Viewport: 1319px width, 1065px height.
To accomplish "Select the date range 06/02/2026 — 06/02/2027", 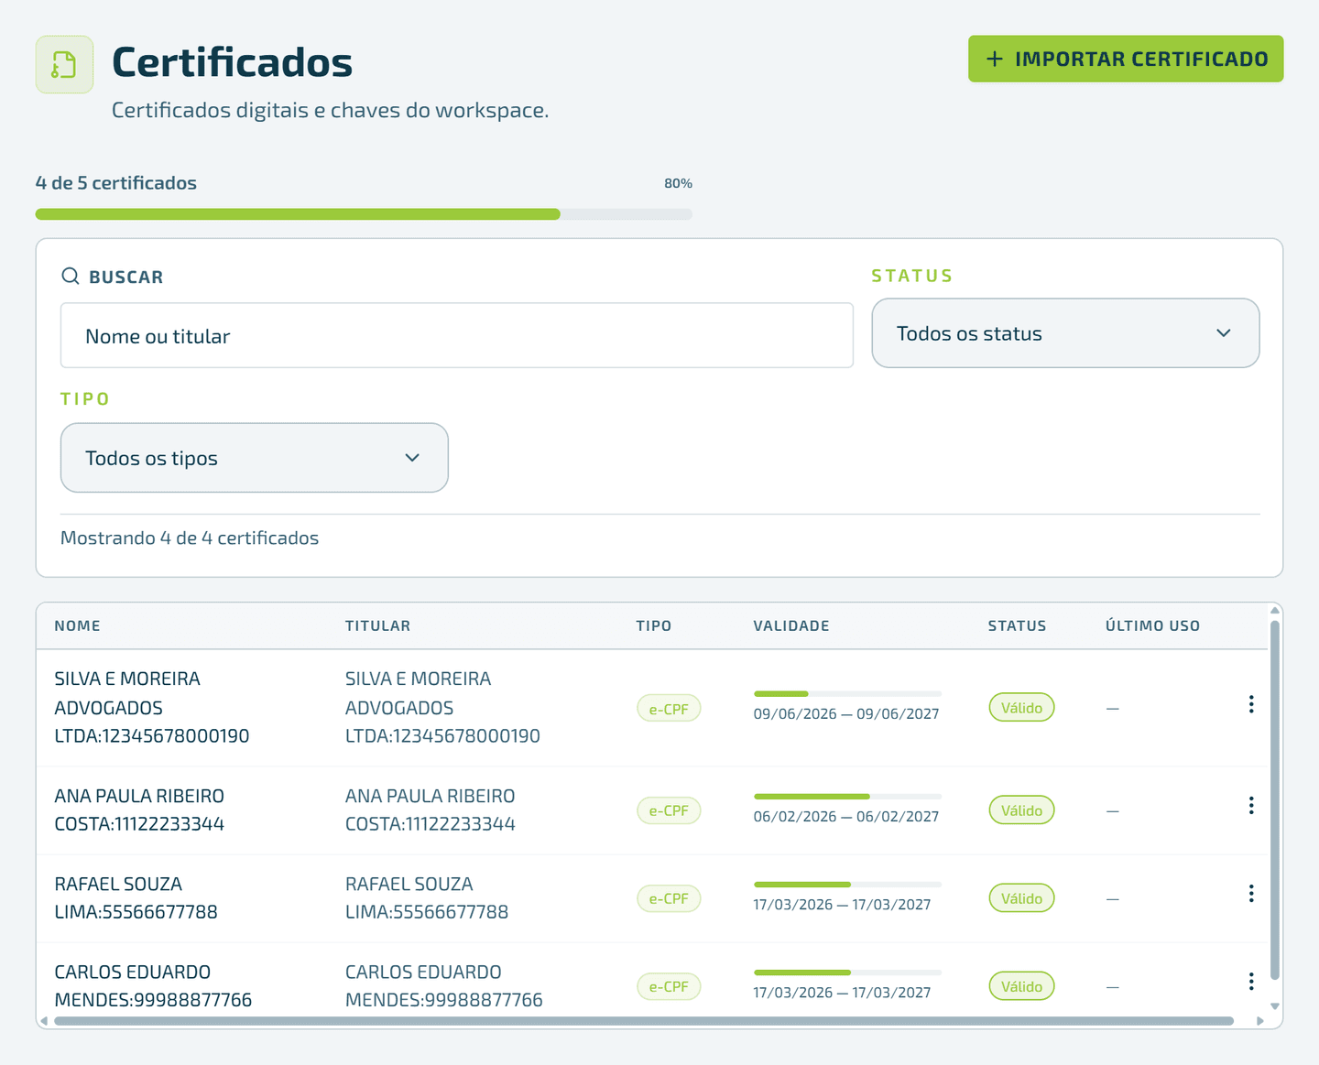I will (x=846, y=817).
